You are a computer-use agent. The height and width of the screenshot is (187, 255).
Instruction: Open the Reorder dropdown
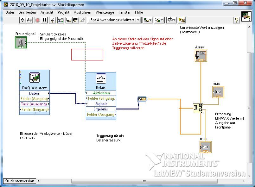point(171,20)
